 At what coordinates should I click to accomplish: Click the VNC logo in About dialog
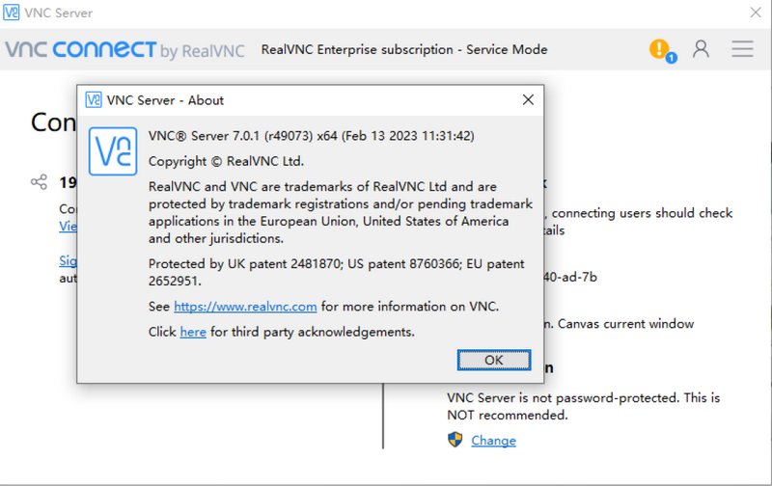pos(113,151)
